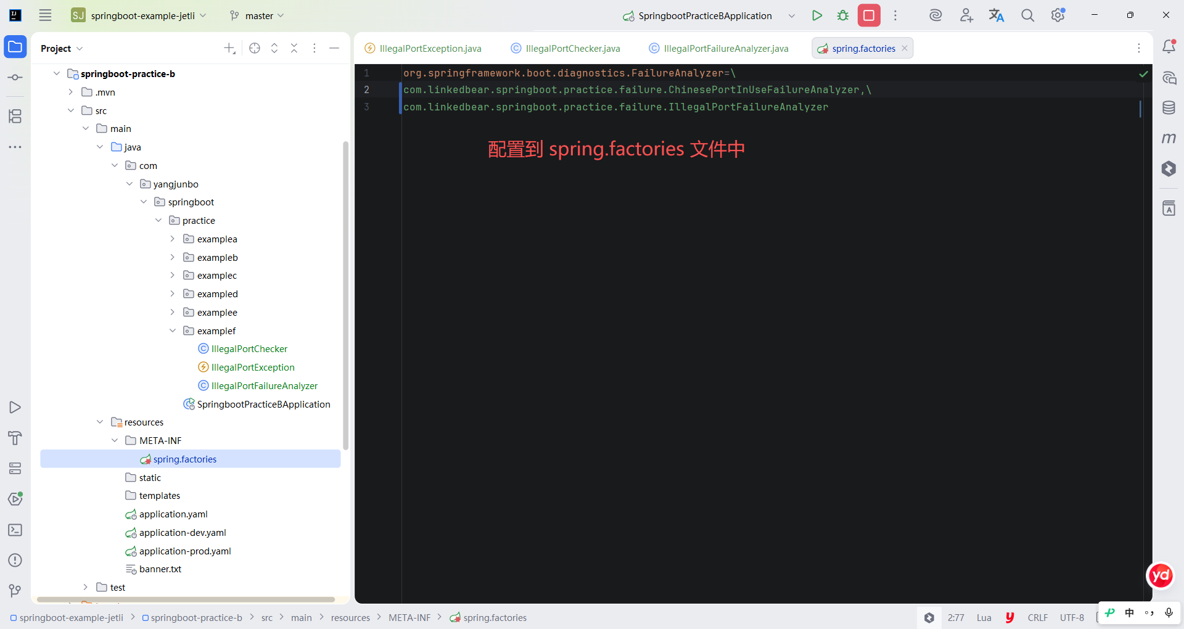The width and height of the screenshot is (1184, 629).
Task: Expand the examplea package
Action: [x=172, y=239]
